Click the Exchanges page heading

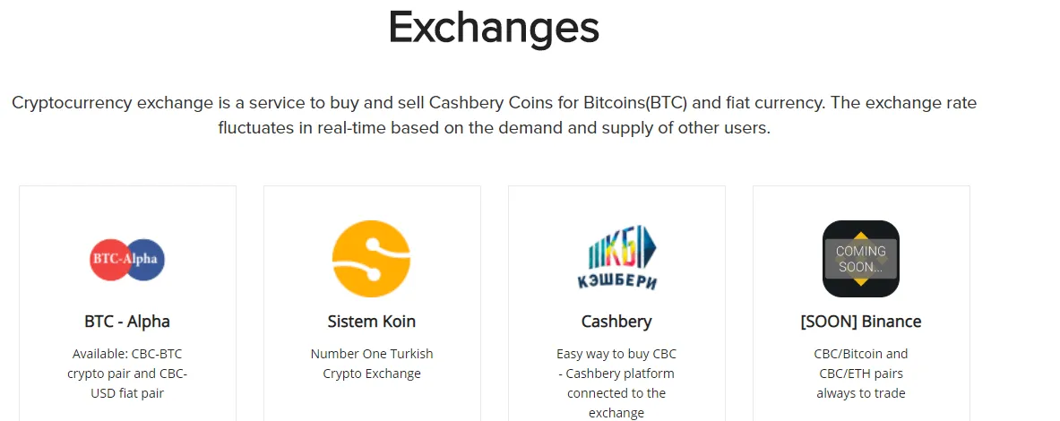[x=494, y=27]
